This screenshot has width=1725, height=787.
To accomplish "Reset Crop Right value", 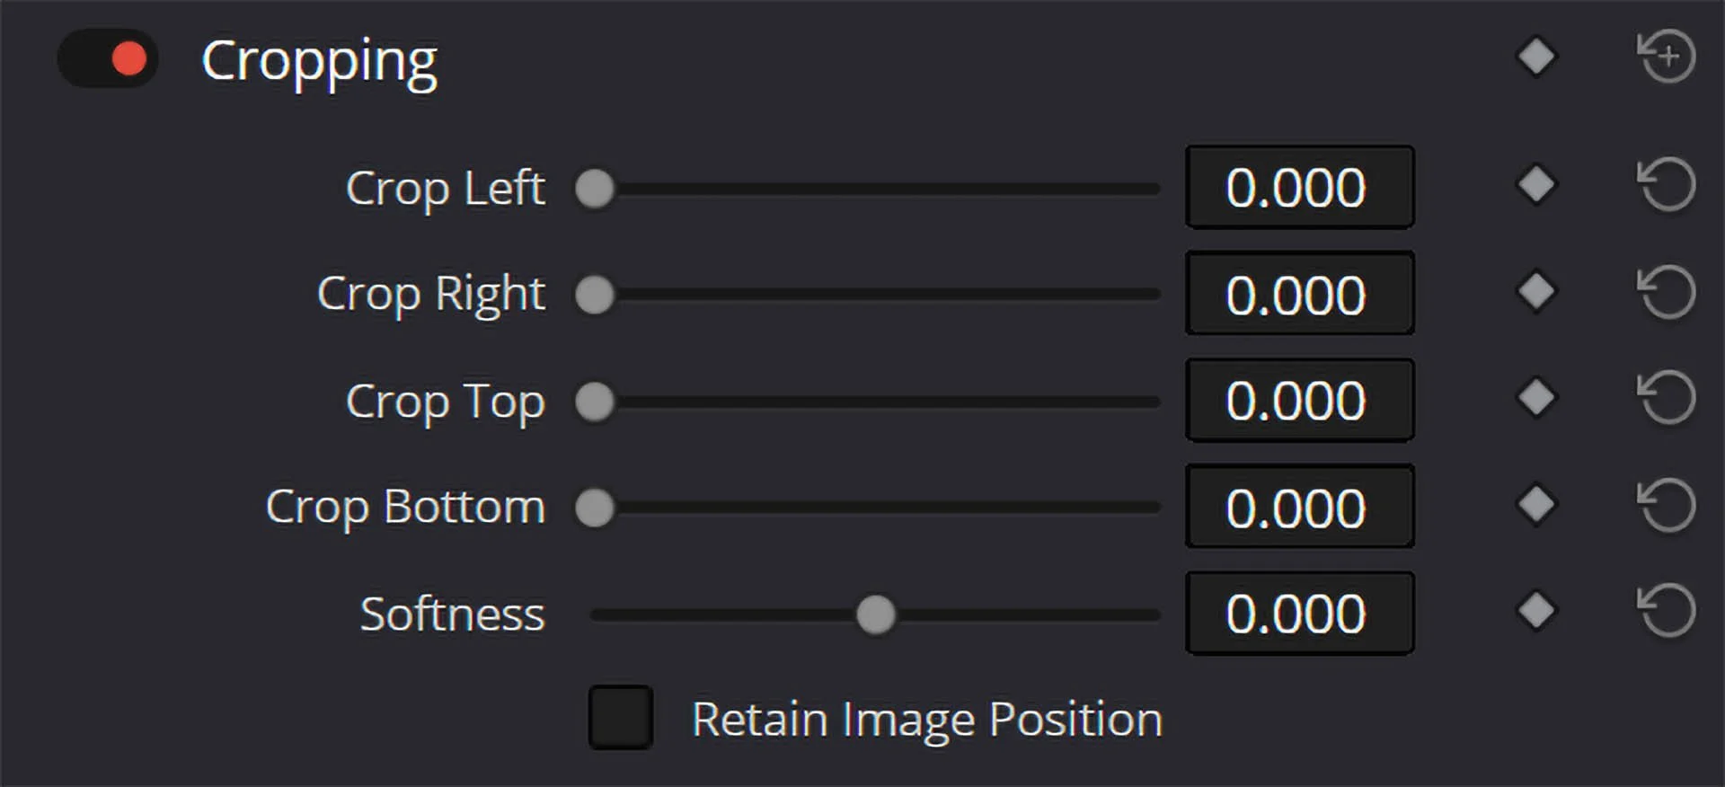I will (x=1667, y=292).
